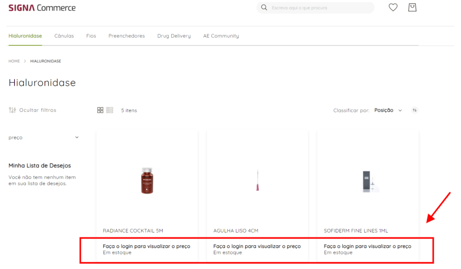461x269 pixels.
Task: Switch to grid view layout
Action: pos(100,110)
